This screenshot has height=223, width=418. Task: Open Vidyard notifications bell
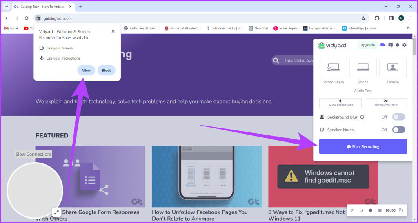pyautogui.click(x=398, y=45)
